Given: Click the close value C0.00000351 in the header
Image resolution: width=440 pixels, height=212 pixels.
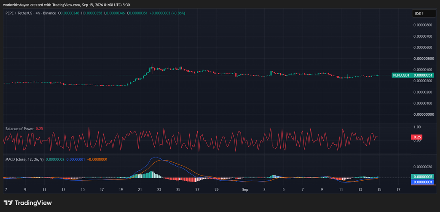Looking at the screenshot, I should click(x=137, y=13).
